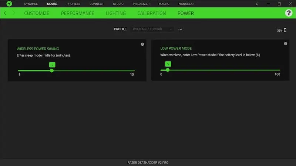
Task: Click the Razer logo icon
Action: (x=9, y=4)
